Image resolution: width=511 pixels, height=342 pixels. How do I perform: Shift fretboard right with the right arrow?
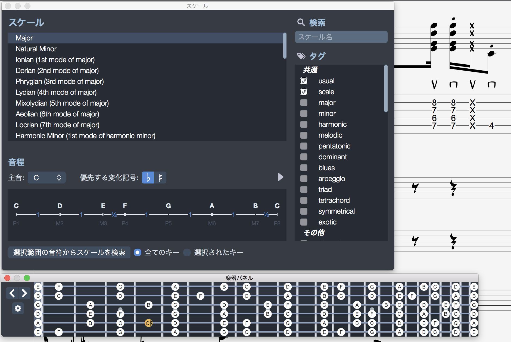pyautogui.click(x=24, y=293)
